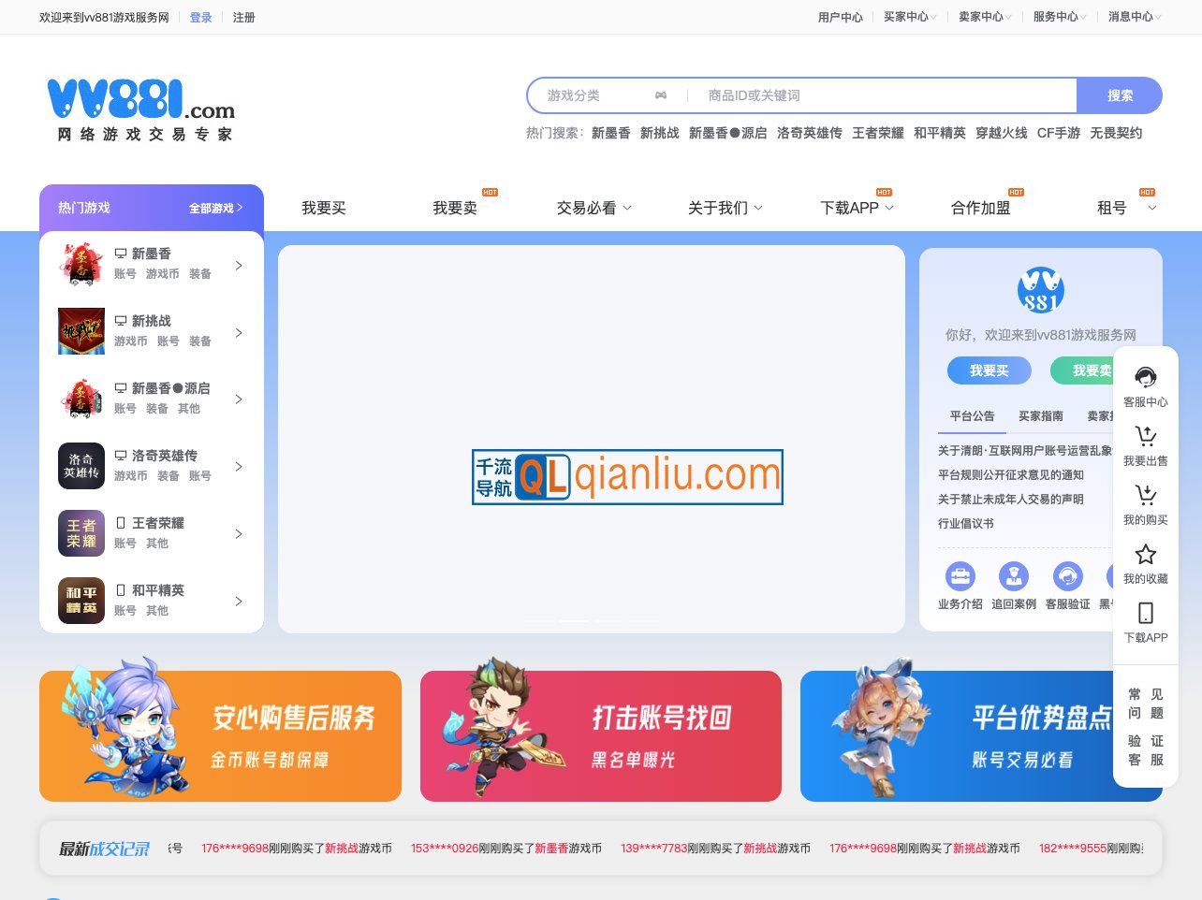Click the 登录 login link
Viewport: 1202px width, 900px height.
(x=200, y=17)
